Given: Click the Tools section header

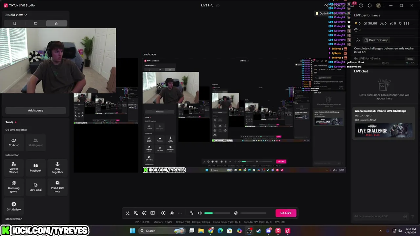Looking at the screenshot, I should (x=9, y=122).
